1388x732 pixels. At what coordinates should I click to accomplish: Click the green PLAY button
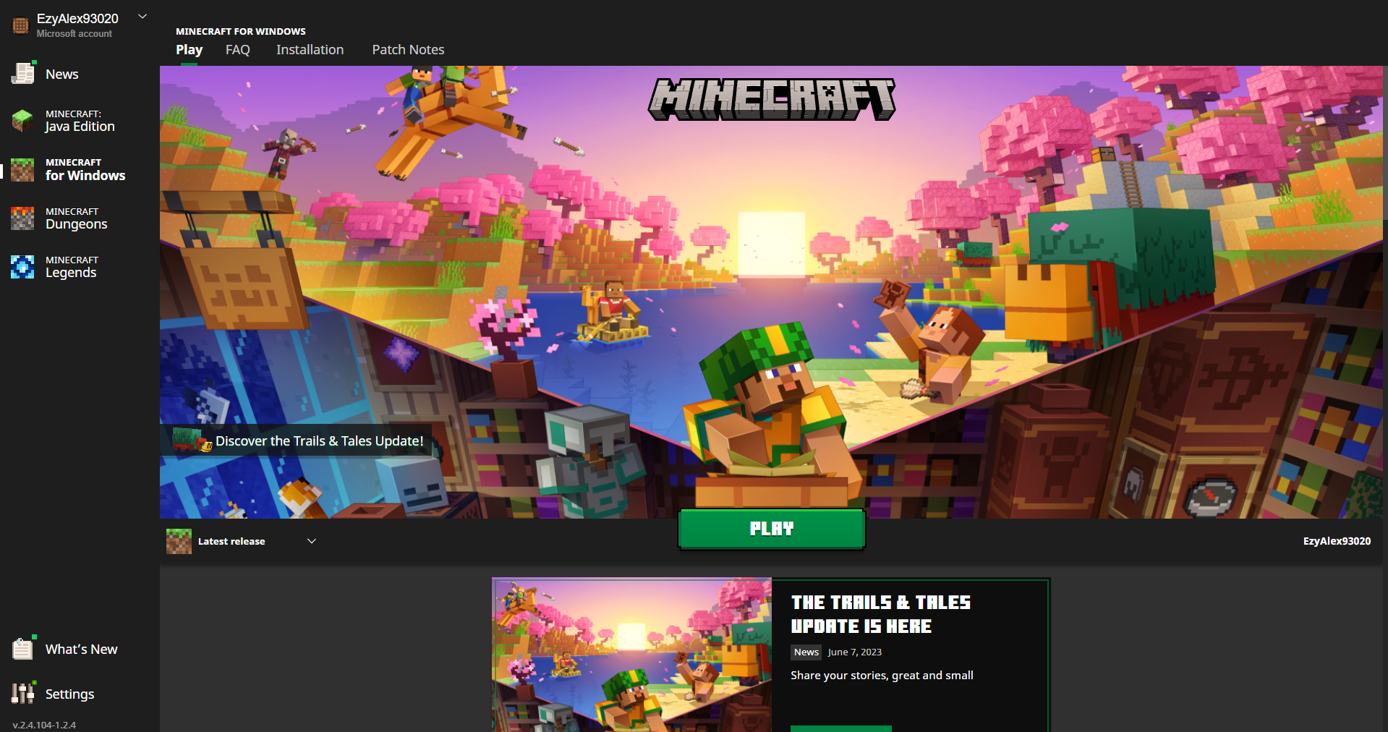coord(772,529)
